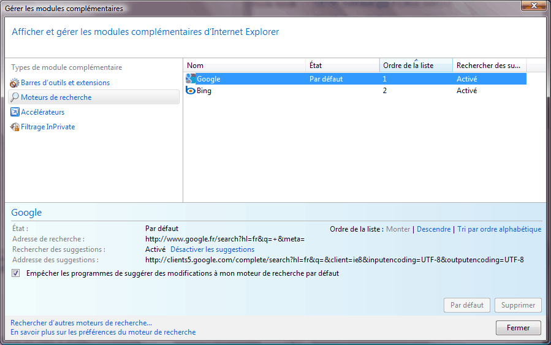
Task: Click Désactiver les suggestions link
Action: tap(212, 249)
